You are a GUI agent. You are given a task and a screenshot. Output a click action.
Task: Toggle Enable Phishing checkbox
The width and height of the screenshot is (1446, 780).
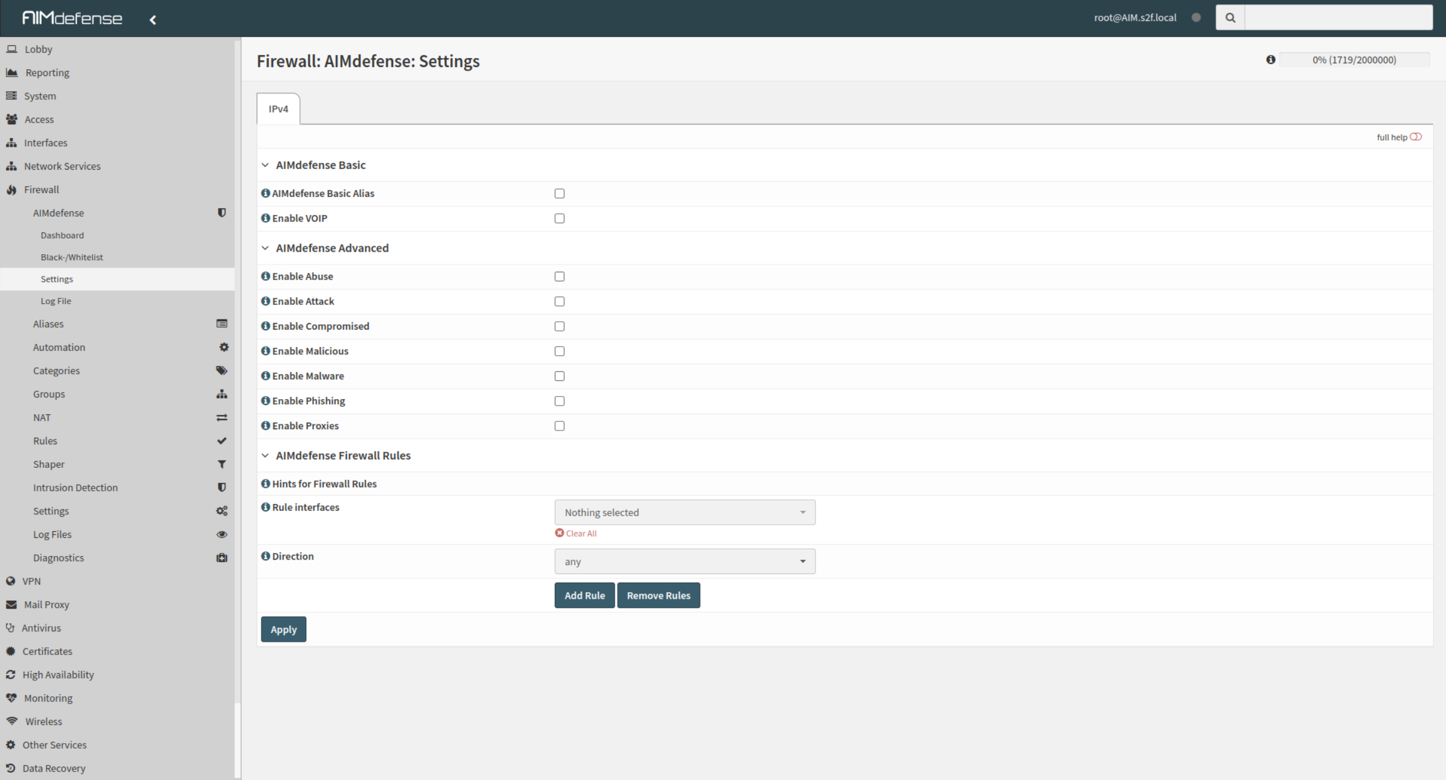pos(560,401)
